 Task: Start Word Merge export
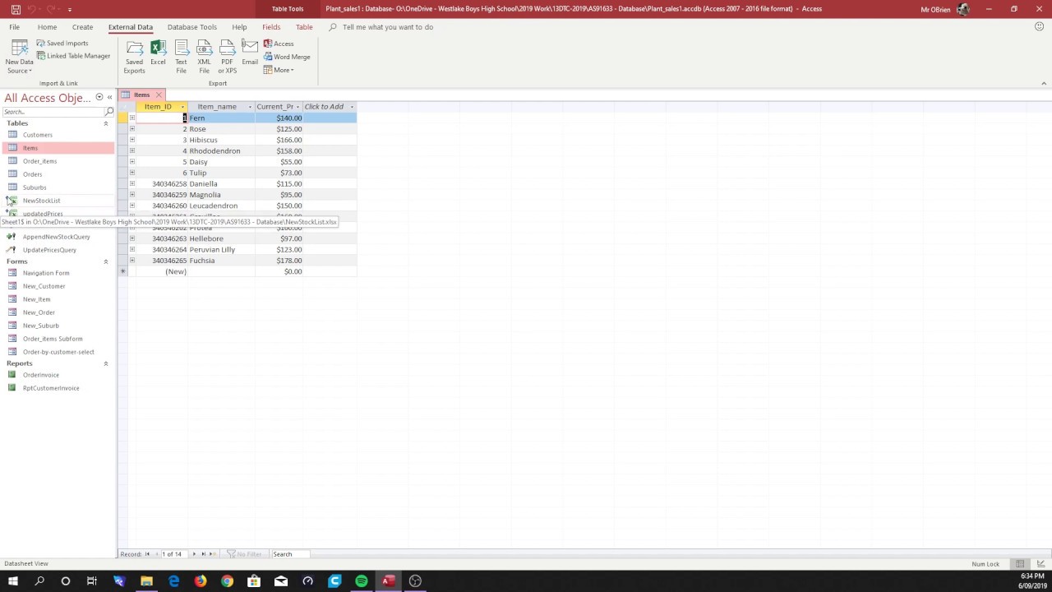(287, 57)
